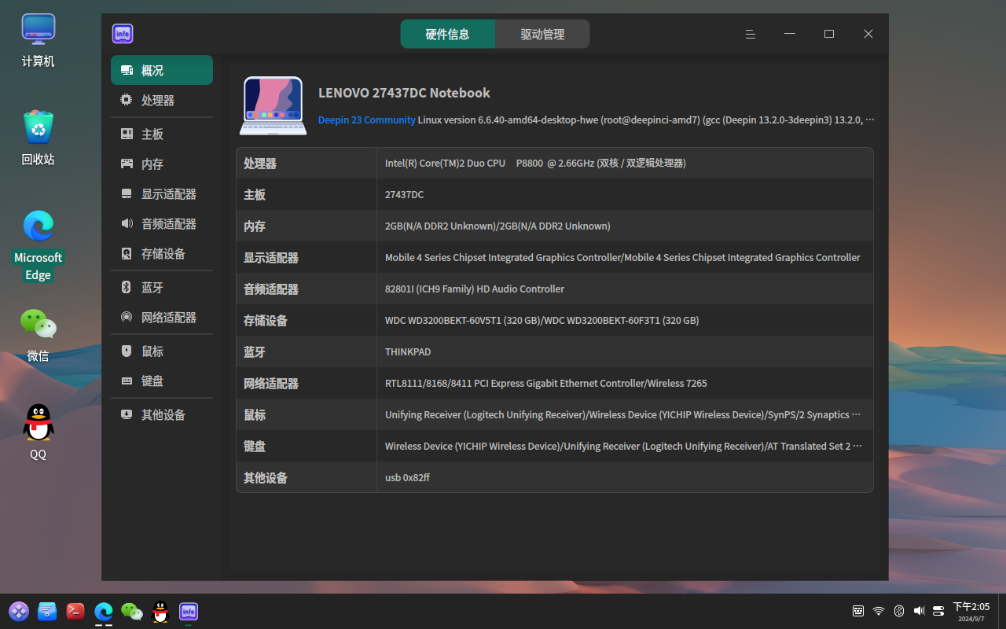Open quick settings toggle tray icon
The height and width of the screenshot is (629, 1006).
click(938, 611)
